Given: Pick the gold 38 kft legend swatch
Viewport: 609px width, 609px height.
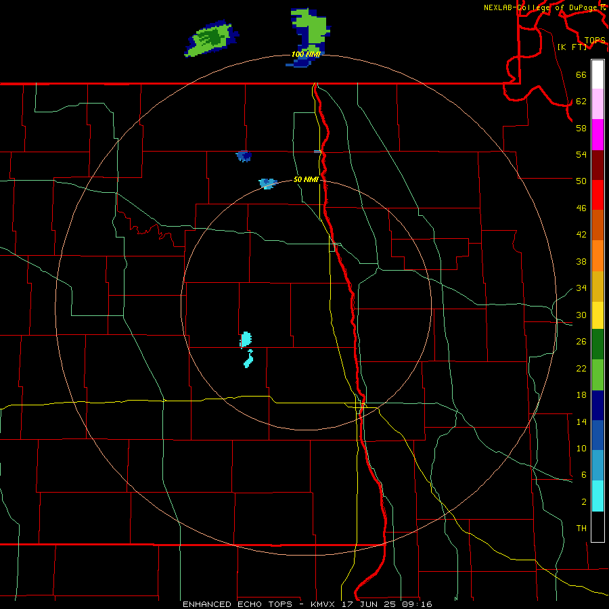Looking at the screenshot, I should point(597,286).
